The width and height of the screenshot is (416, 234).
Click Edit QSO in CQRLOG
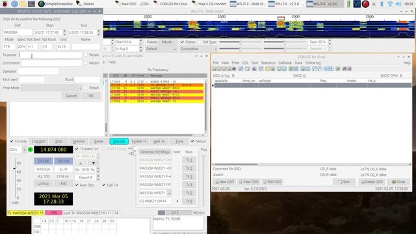pyautogui.click(x=272, y=182)
